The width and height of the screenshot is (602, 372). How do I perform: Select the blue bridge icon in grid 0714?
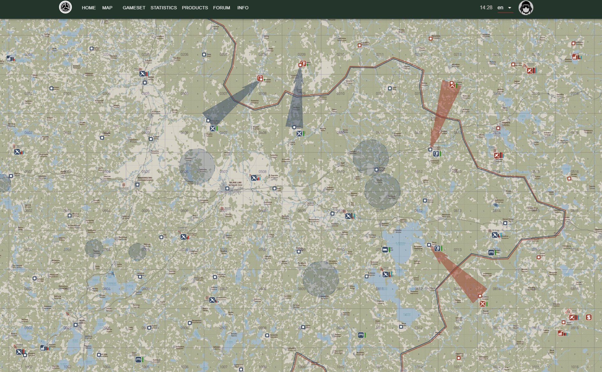point(491,252)
